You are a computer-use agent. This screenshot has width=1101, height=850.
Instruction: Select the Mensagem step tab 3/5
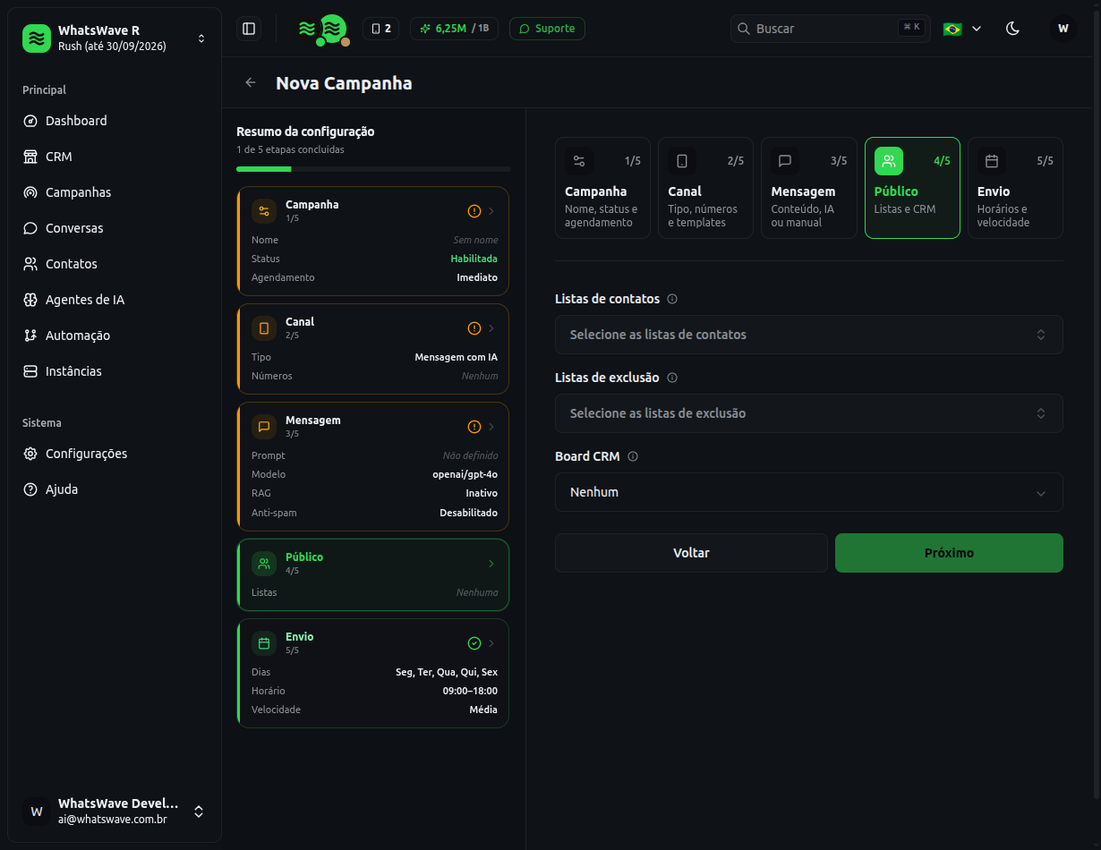(x=809, y=188)
